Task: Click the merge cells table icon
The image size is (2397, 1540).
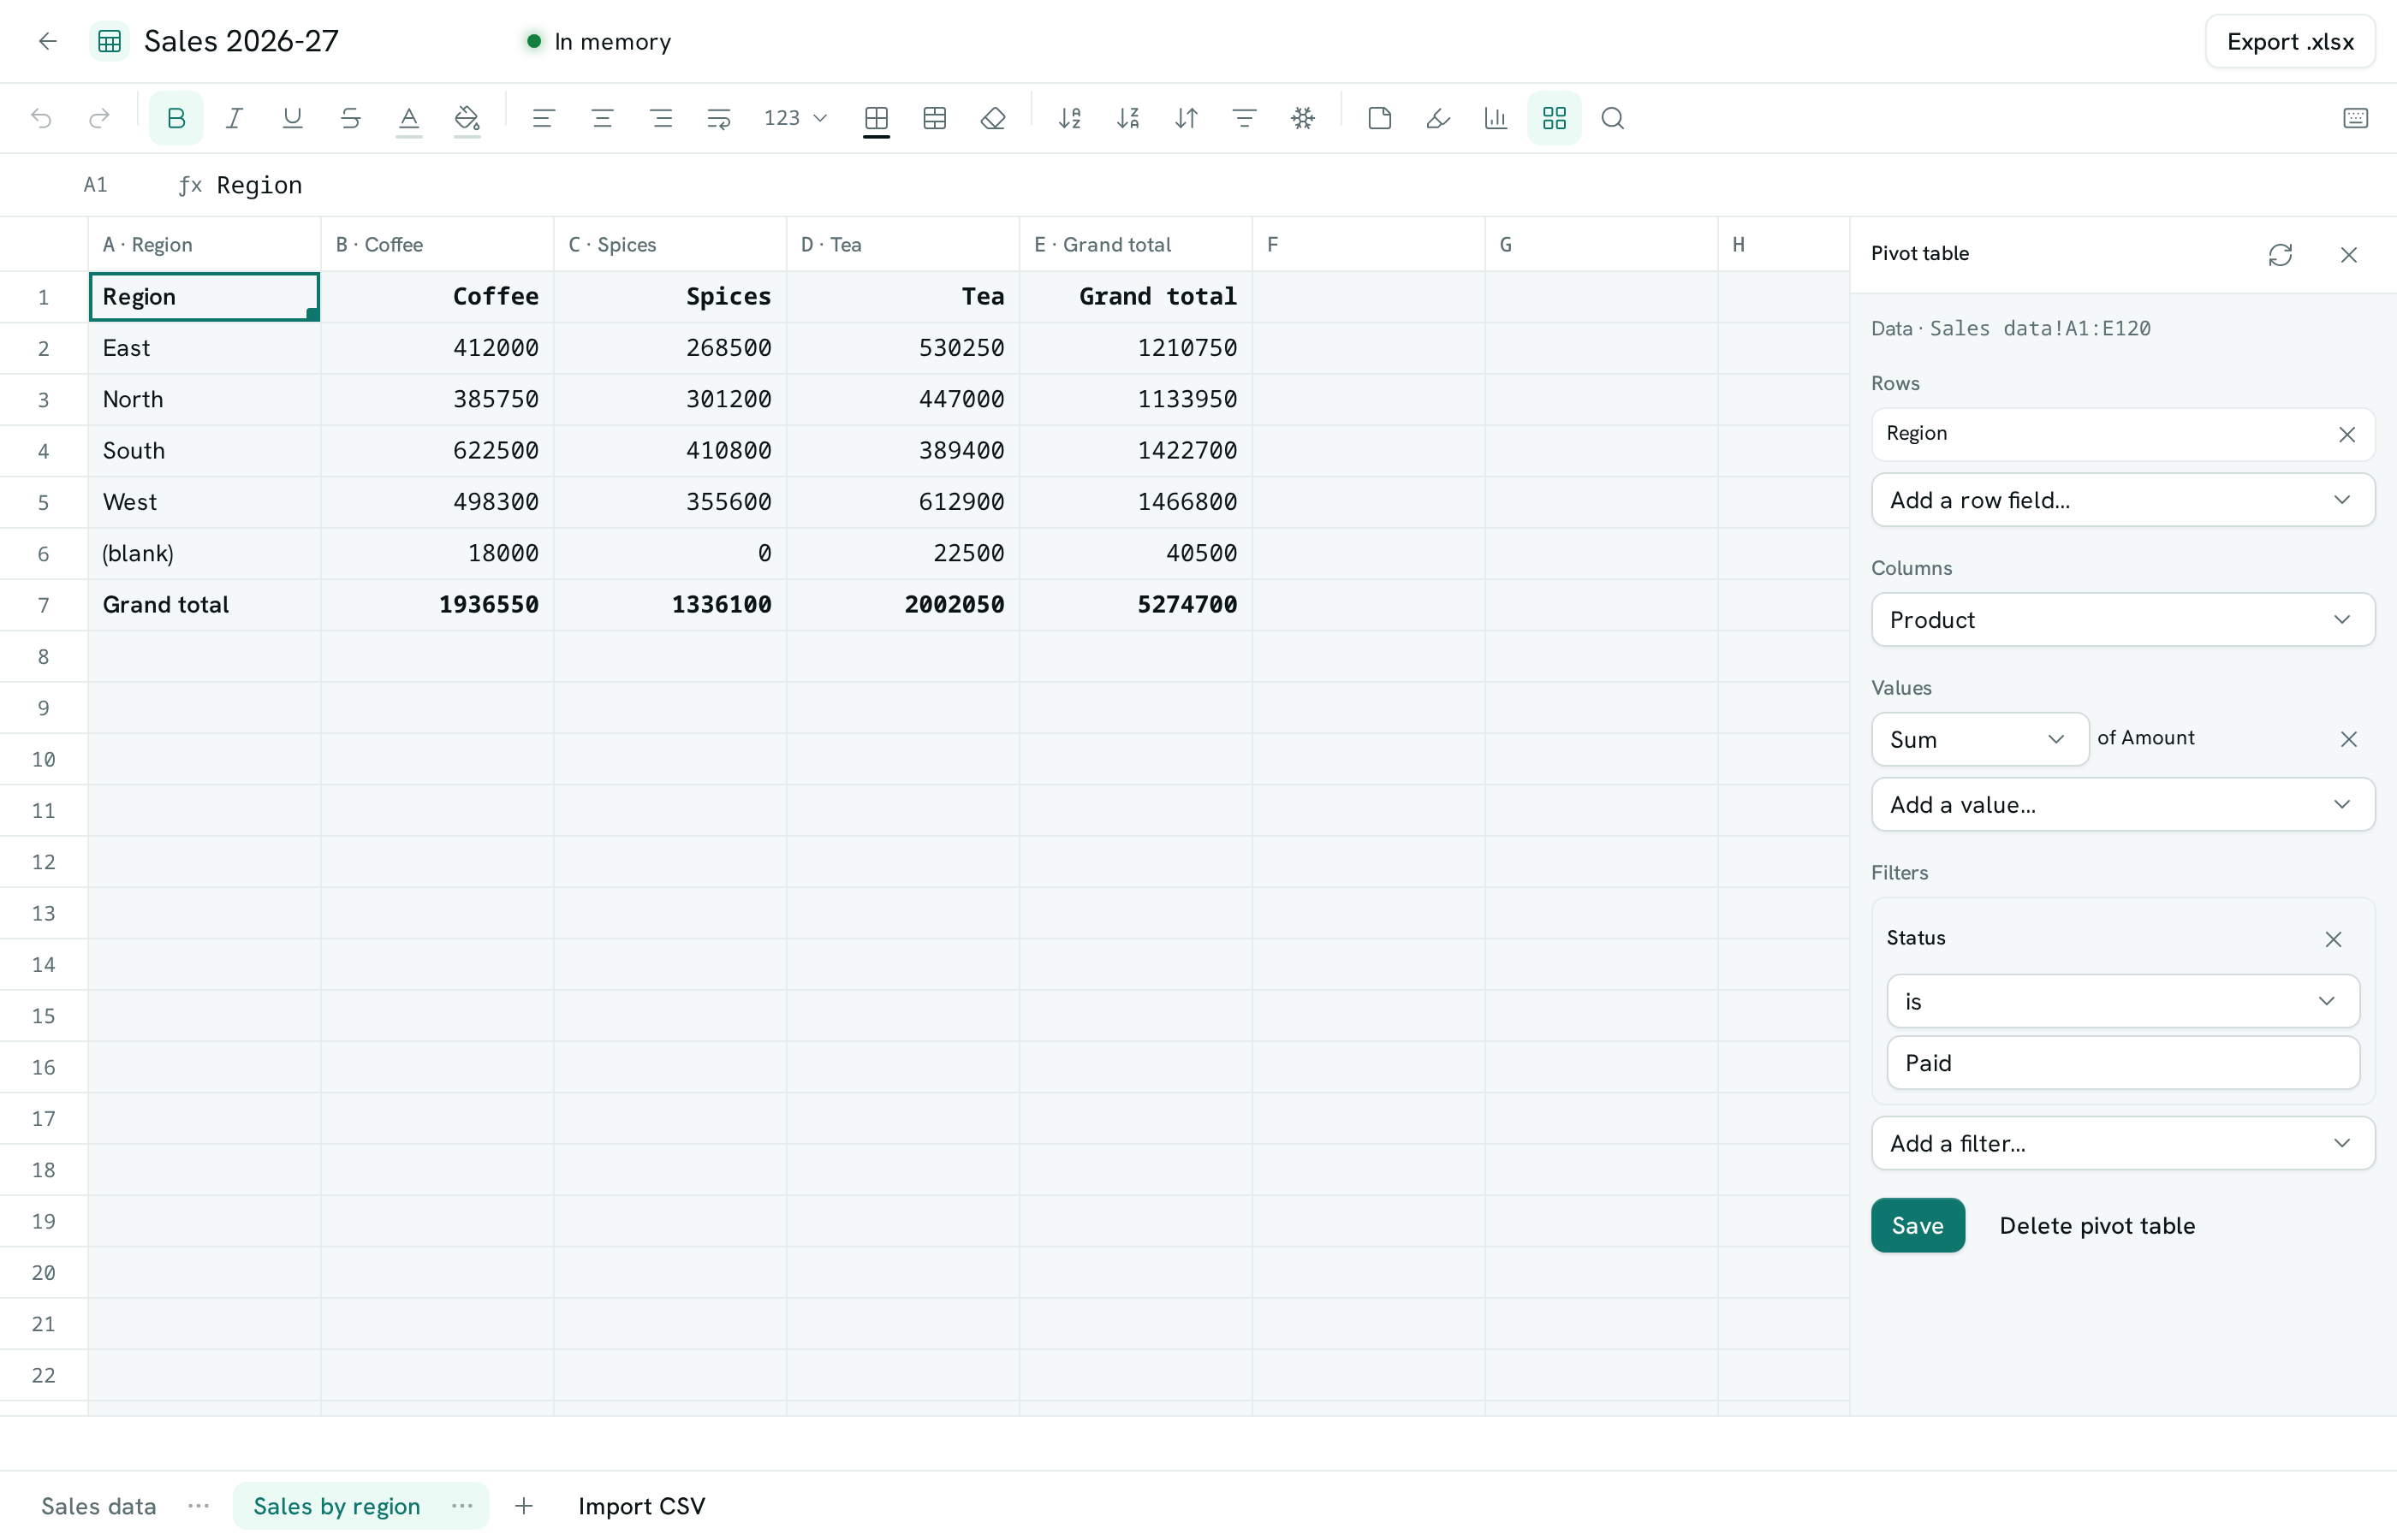Action: [934, 118]
